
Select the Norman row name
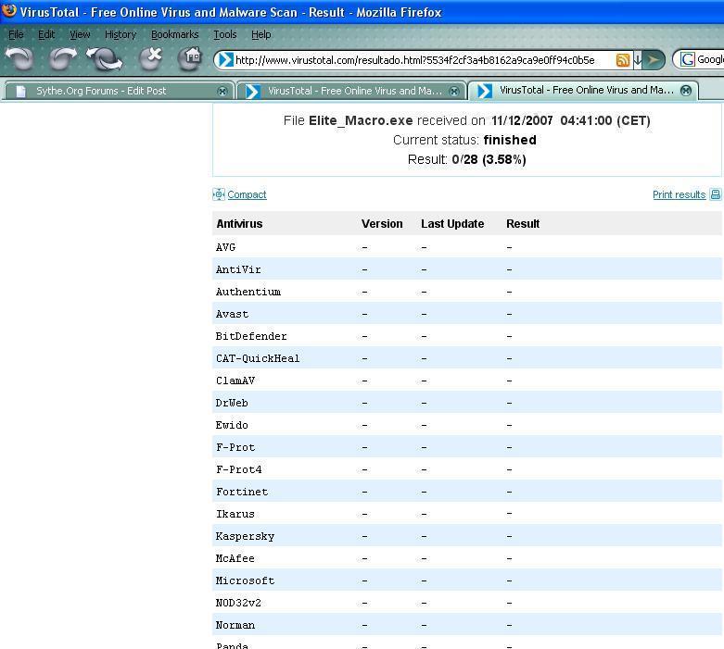[235, 625]
